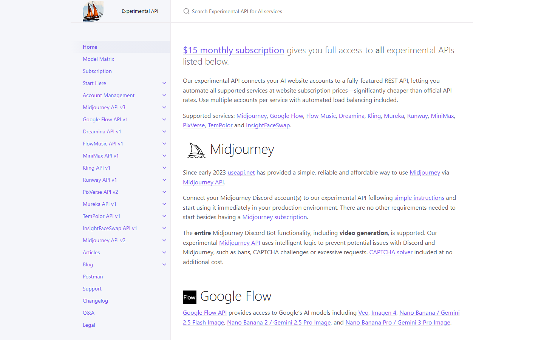Click the Midjourney sailboat heading icon

click(x=196, y=150)
